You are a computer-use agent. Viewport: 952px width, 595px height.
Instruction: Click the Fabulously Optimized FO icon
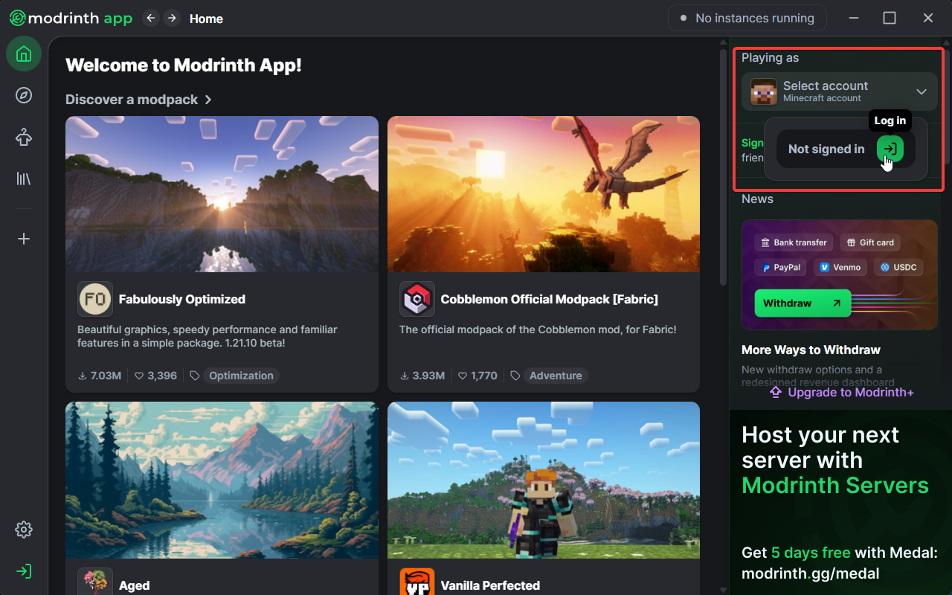pos(95,299)
